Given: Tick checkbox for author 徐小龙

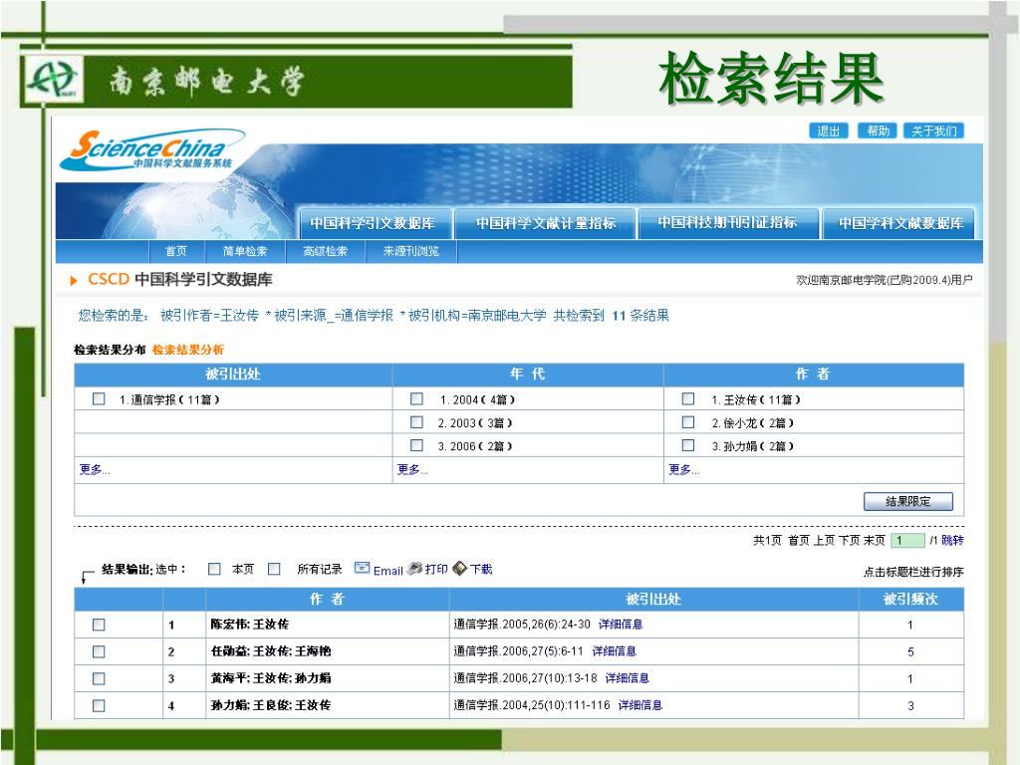Looking at the screenshot, I should [687, 422].
